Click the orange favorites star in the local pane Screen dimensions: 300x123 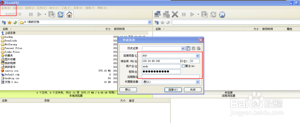point(10,23)
